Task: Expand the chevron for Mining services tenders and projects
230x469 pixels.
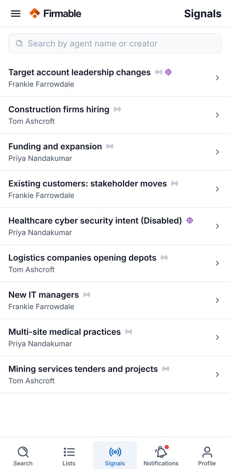Action: click(217, 374)
